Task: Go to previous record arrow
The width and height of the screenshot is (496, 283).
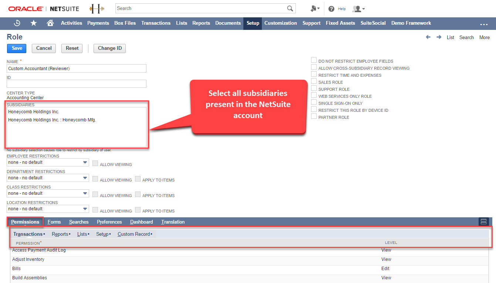Action: click(x=428, y=37)
